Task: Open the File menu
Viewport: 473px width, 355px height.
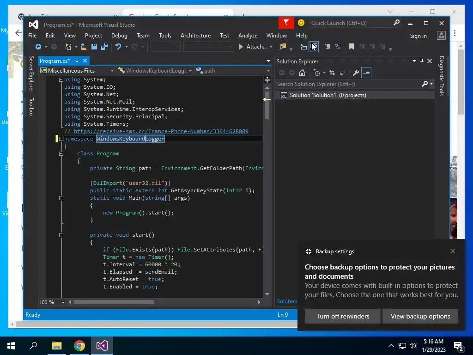Action: (32, 36)
